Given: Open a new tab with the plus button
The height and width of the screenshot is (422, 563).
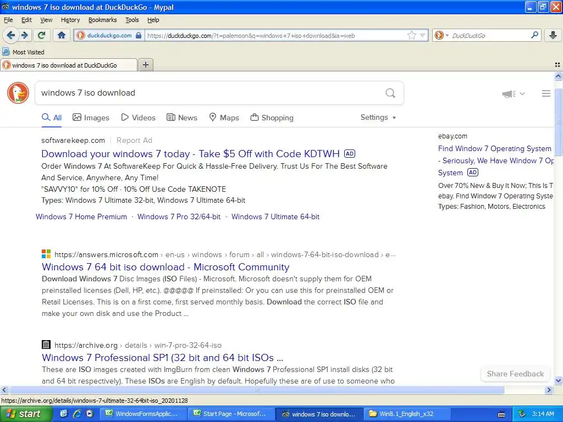Looking at the screenshot, I should 145,65.
